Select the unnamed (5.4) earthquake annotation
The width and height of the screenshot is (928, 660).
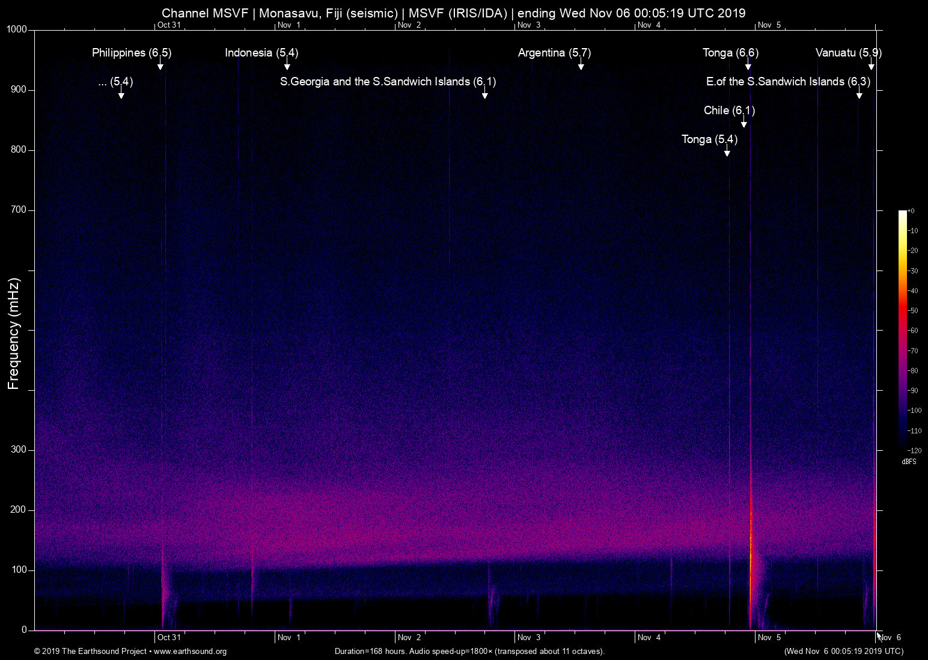[115, 82]
